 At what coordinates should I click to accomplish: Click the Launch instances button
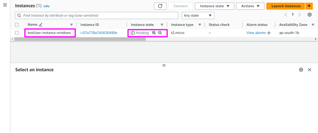tap(286, 6)
